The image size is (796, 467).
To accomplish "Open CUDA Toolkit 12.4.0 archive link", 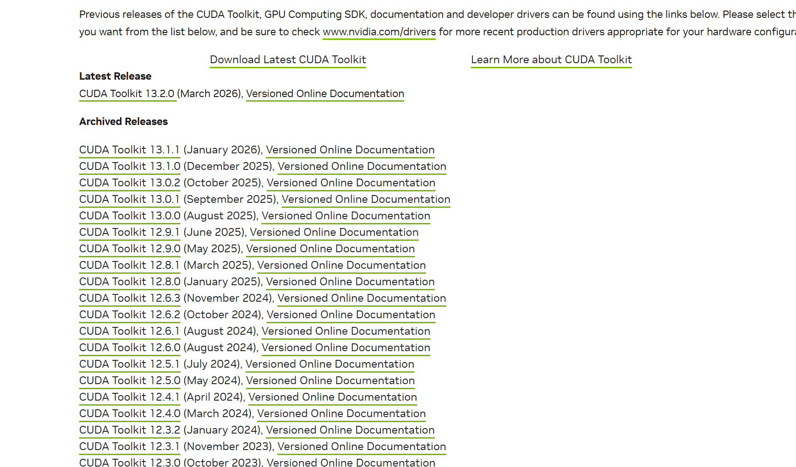I will pos(130,414).
